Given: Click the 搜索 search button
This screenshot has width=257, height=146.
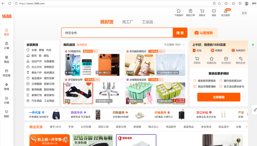Looking at the screenshot, I should click(180, 33).
